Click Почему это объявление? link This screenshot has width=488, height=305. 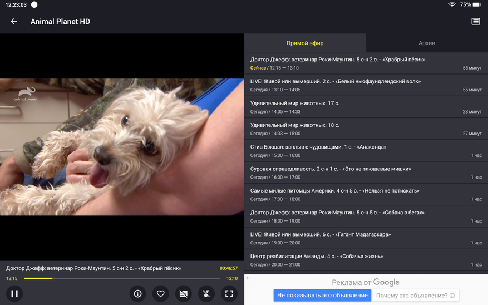415,296
